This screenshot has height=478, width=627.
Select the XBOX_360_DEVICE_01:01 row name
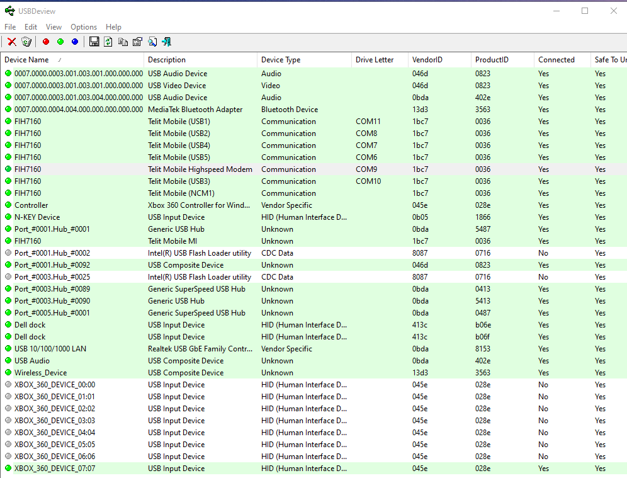point(55,396)
